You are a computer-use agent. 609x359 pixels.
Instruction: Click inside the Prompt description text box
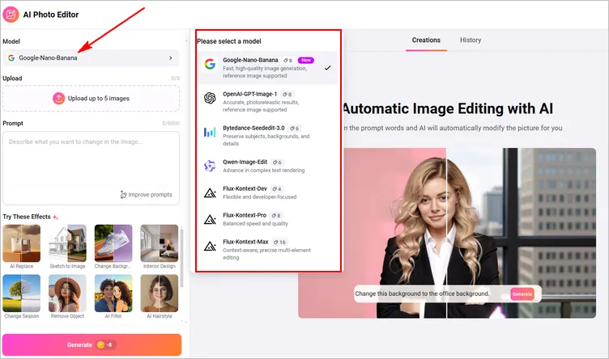point(91,168)
